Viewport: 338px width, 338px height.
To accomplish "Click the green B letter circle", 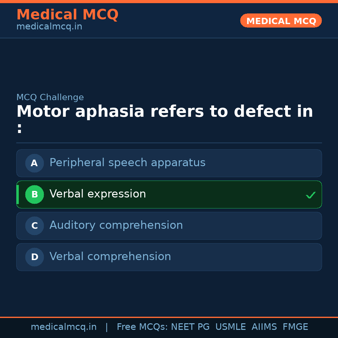I will (x=34, y=194).
